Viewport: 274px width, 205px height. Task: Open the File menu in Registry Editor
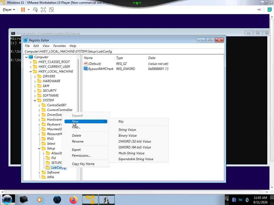27,46
